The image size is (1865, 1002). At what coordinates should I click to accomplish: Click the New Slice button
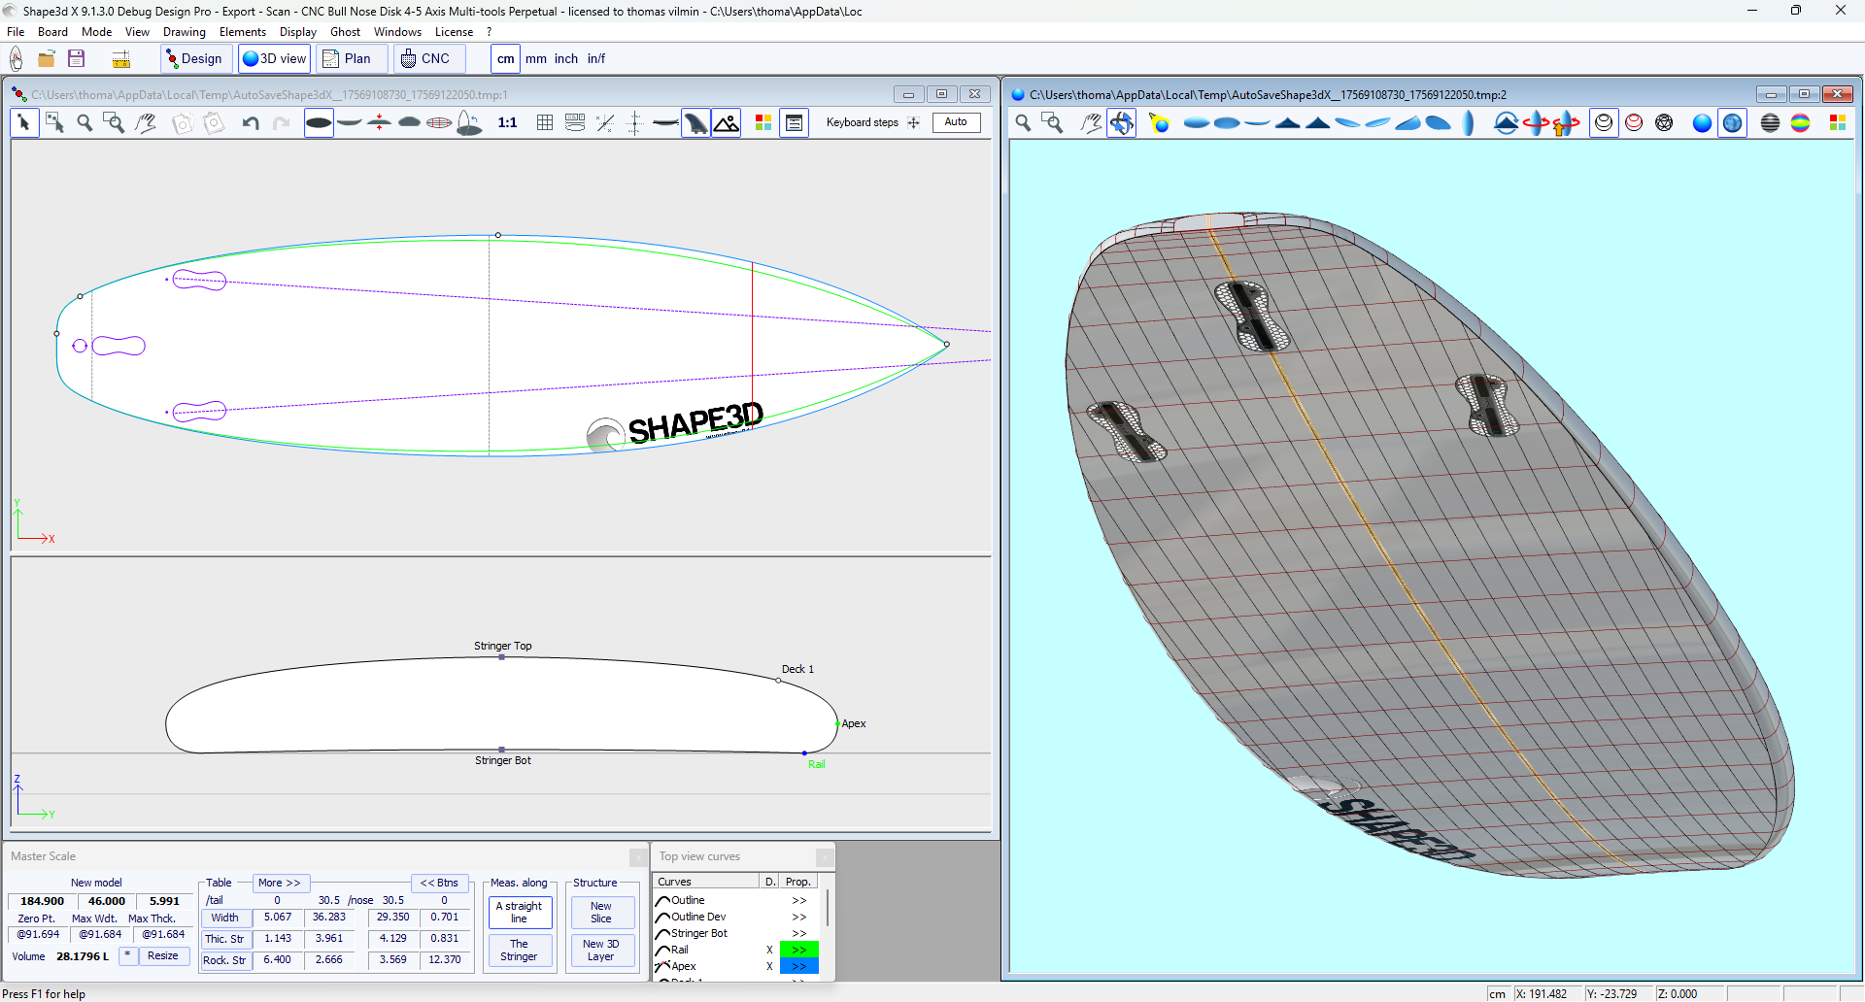coord(601,913)
